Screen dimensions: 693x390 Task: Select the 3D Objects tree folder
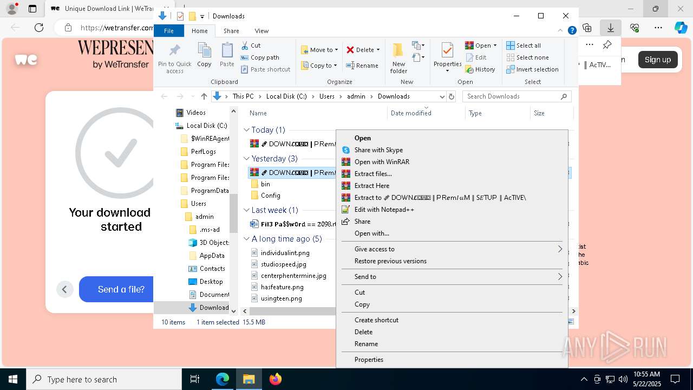(209, 243)
